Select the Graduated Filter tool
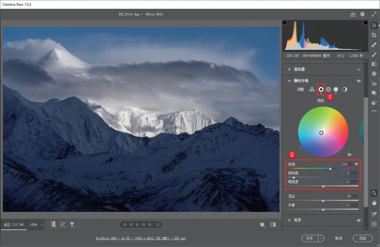Screen dimensions: 380x247 [374, 64]
